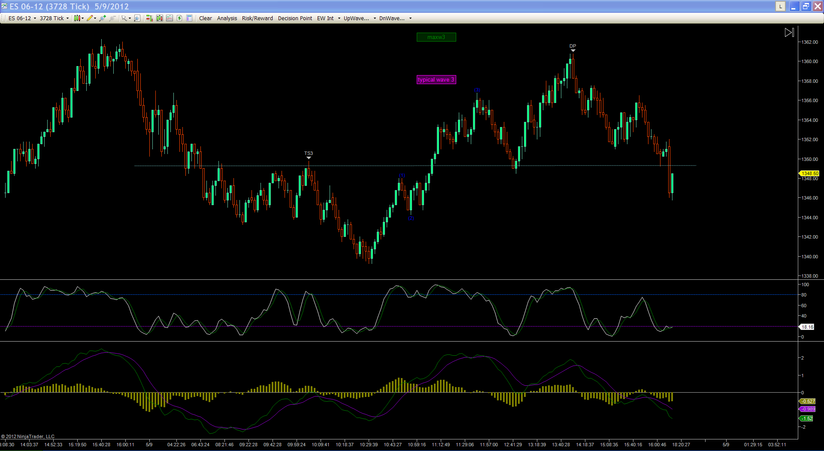Open the Decision Point toolbar item

295,18
